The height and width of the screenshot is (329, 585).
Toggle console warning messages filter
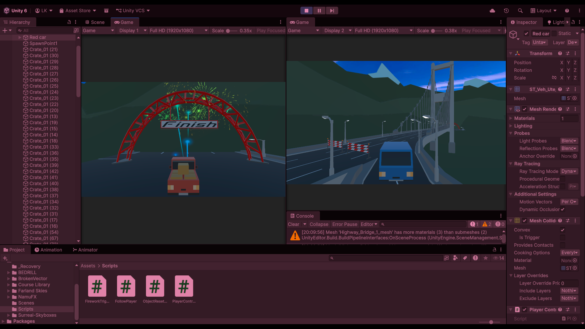click(x=487, y=224)
